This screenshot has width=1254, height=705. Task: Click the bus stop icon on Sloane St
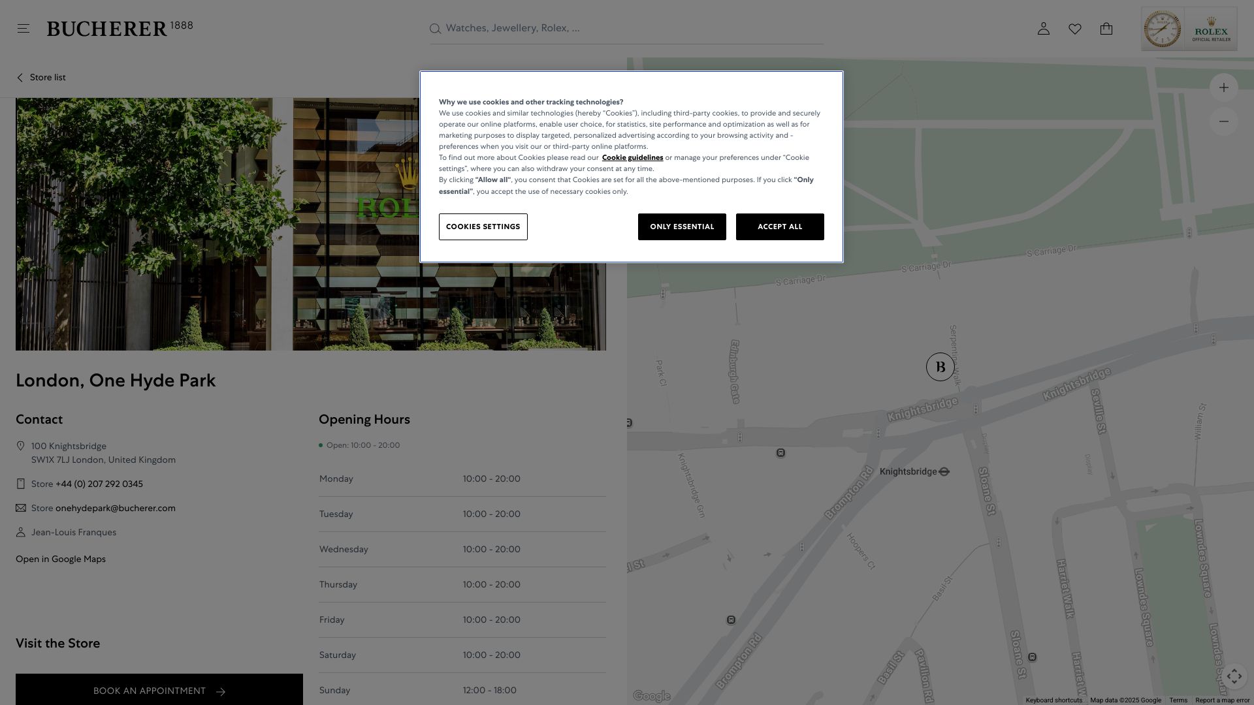pos(1033,657)
